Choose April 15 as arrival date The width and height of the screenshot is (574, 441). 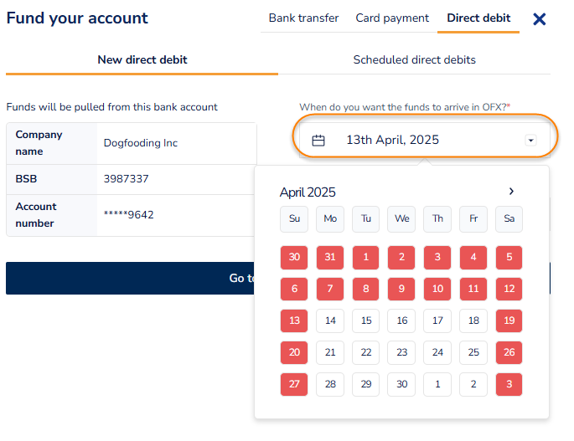(366, 320)
